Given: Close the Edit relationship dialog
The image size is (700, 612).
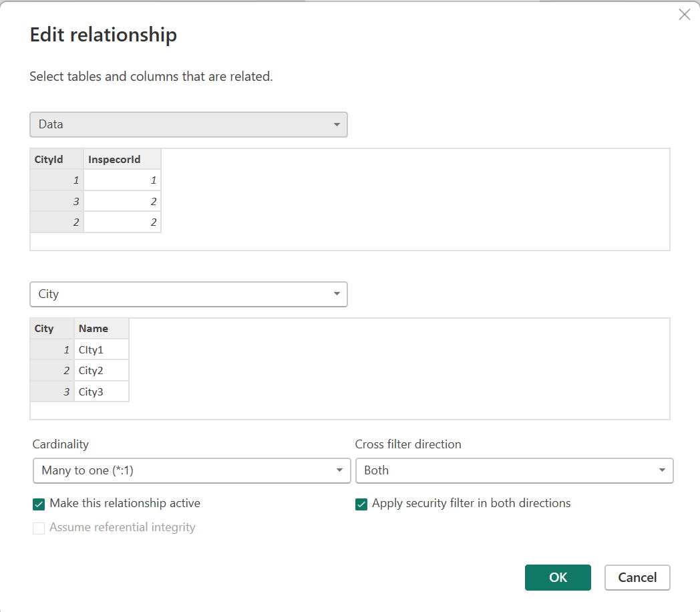Looking at the screenshot, I should point(684,14).
